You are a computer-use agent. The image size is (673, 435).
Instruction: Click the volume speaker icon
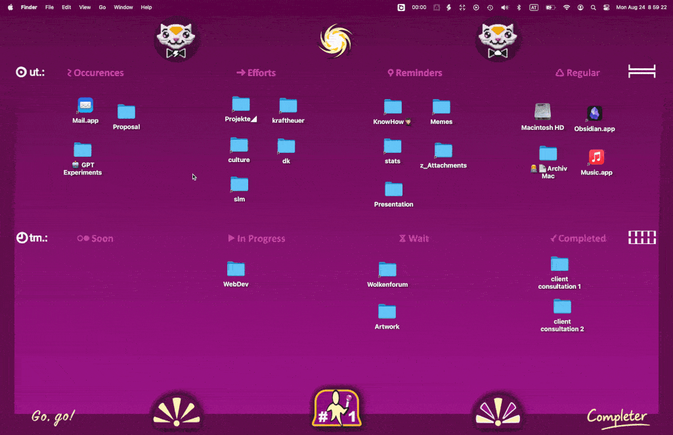click(x=505, y=7)
